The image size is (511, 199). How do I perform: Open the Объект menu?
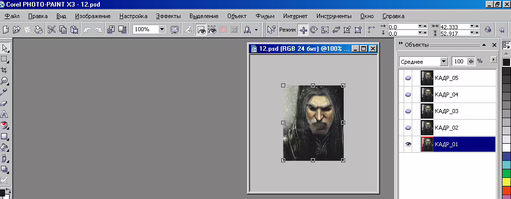click(x=237, y=16)
